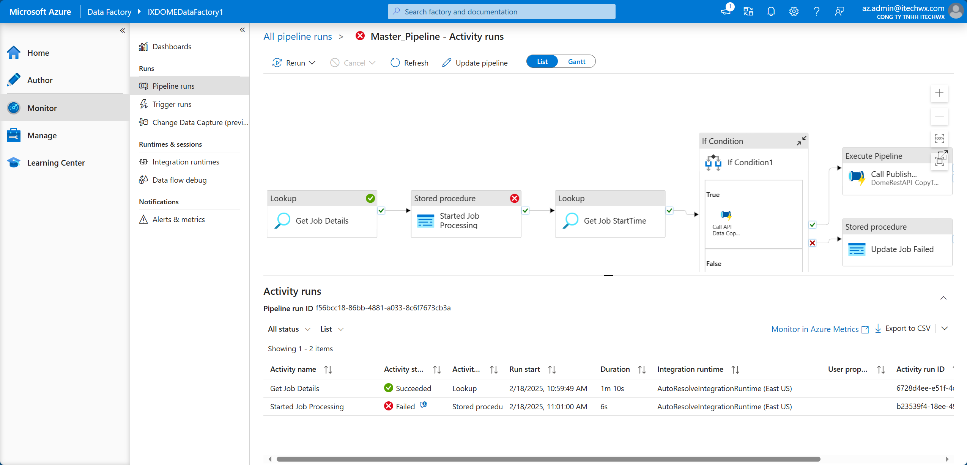Open the feedback person icon
Viewport: 967px width, 465px height.
click(839, 11)
